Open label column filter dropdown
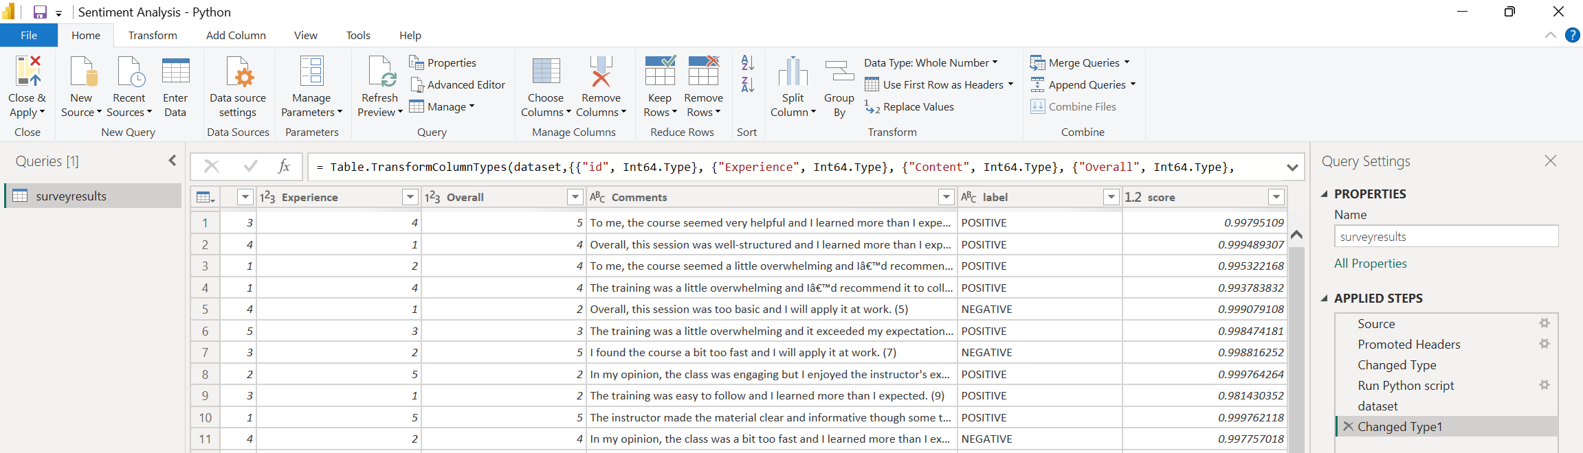 pos(1111,197)
